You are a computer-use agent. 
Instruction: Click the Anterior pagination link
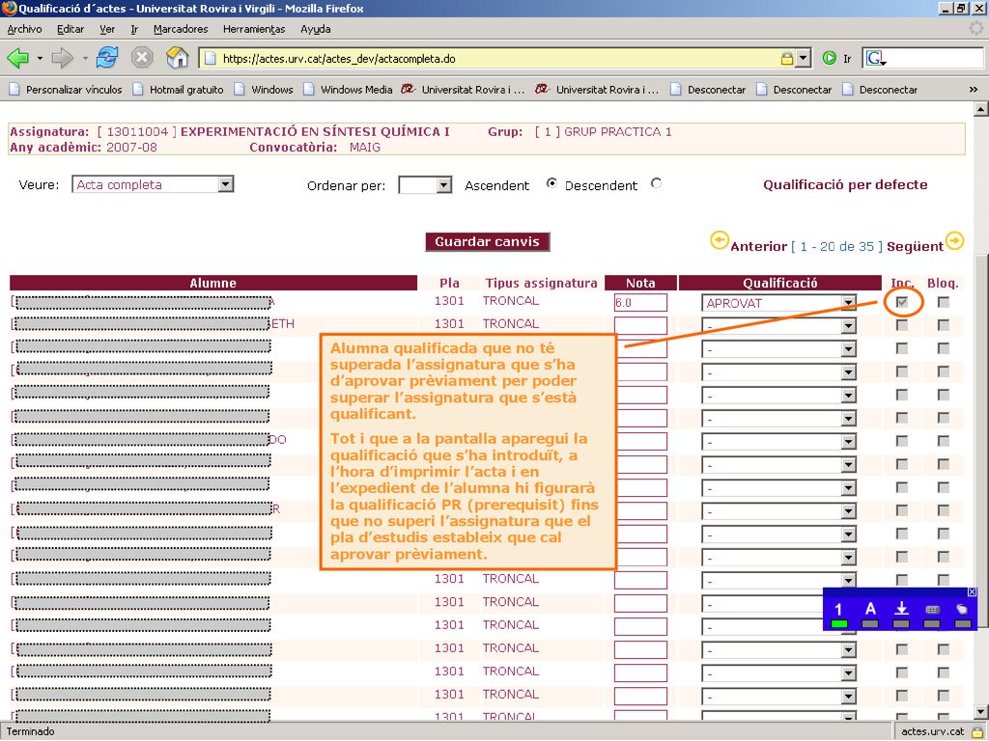pos(759,246)
